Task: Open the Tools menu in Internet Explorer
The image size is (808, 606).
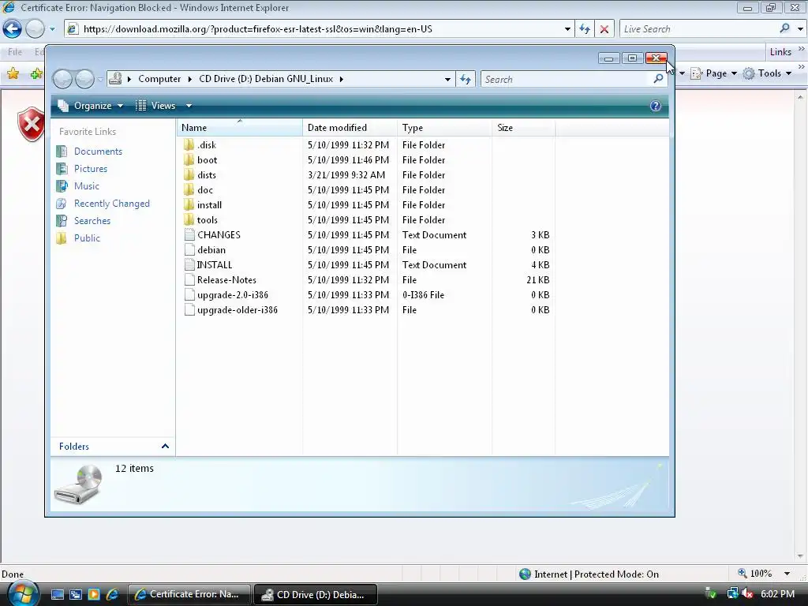Action: (x=767, y=73)
